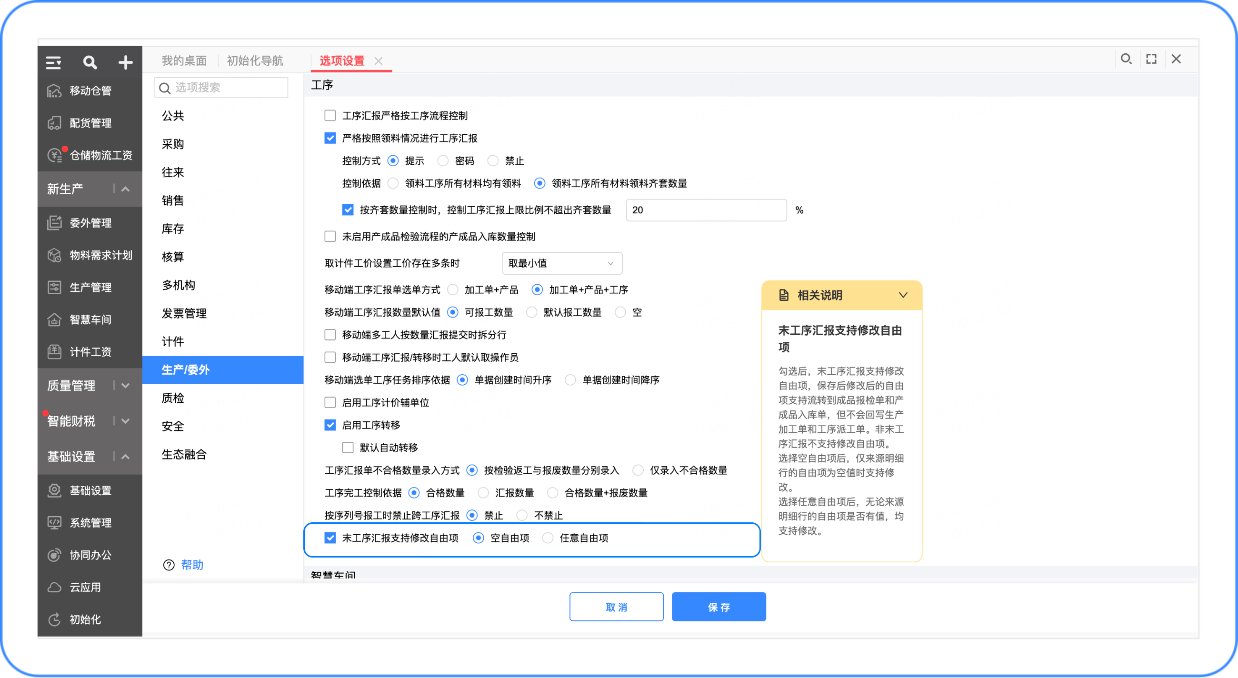Click the sidebar search magnifier icon

[x=90, y=62]
